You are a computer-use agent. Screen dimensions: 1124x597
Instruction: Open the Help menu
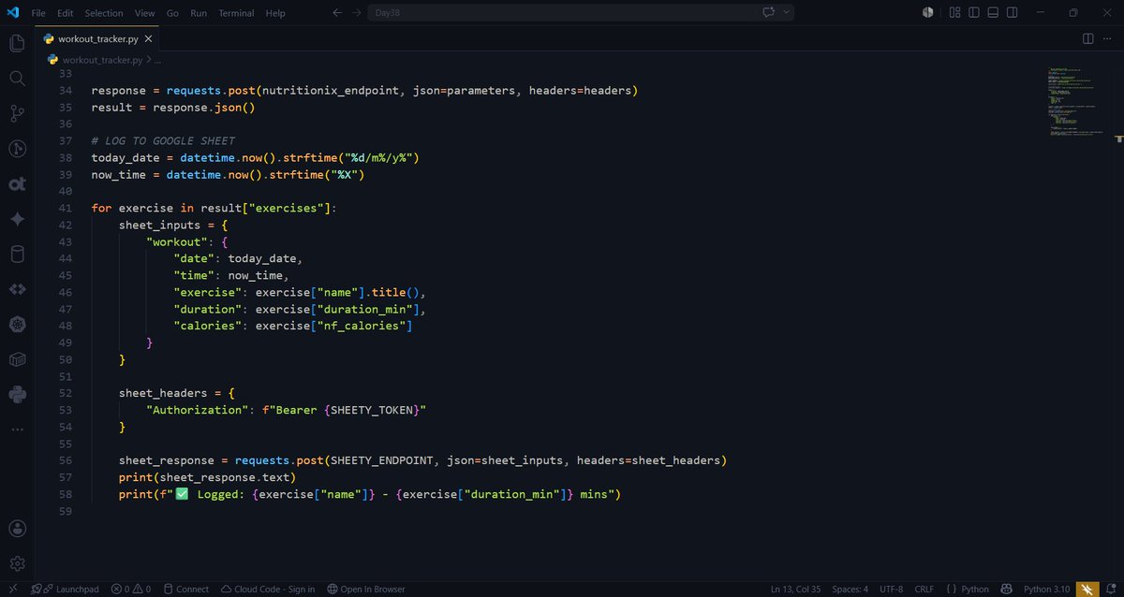(275, 13)
